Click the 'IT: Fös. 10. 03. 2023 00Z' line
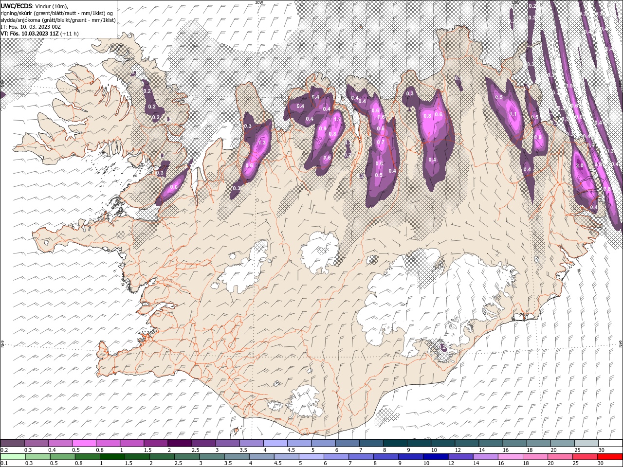 tap(30, 26)
